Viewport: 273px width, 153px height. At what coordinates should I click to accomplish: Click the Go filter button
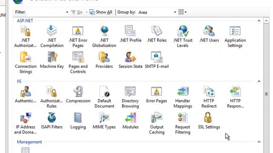pos(77,12)
